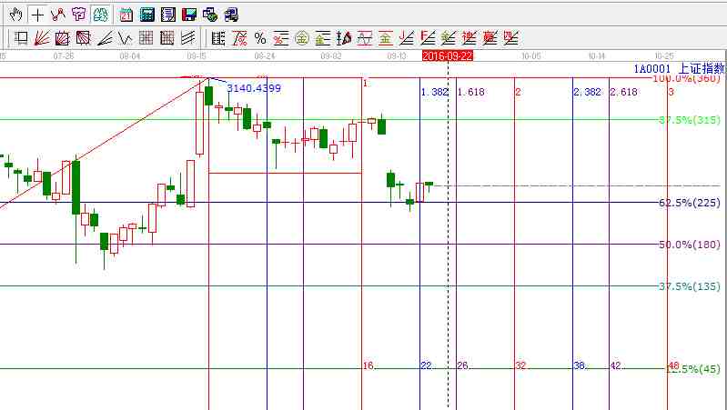
Task: Select the sine wave between lines tool
Action: pos(365,38)
